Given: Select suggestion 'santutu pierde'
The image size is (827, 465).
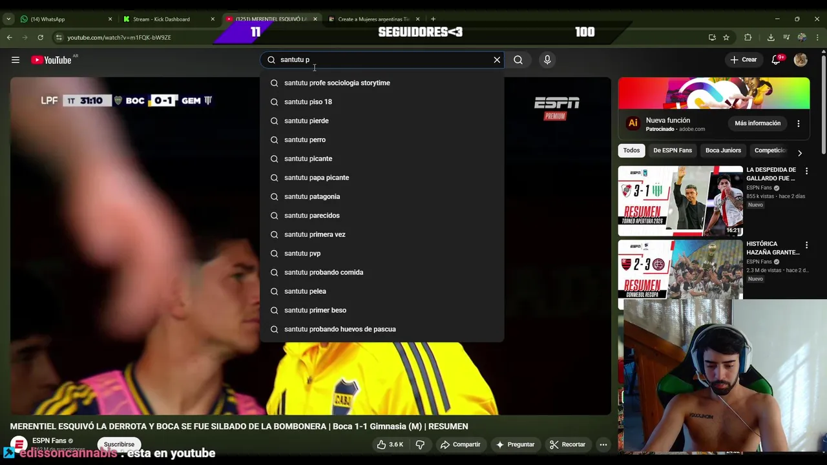Looking at the screenshot, I should (x=382, y=121).
